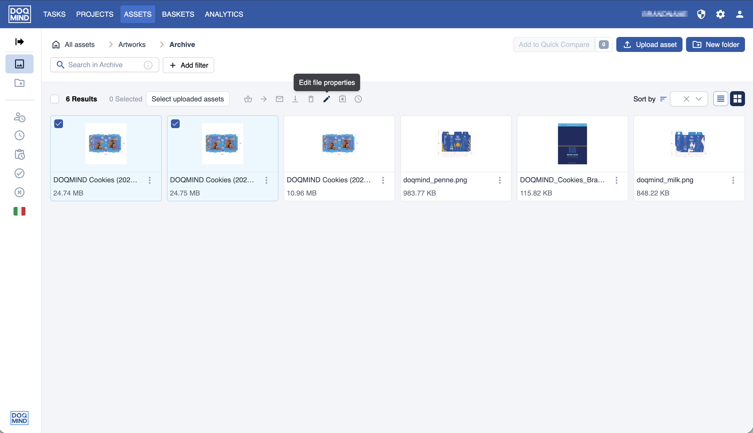Image resolution: width=753 pixels, height=433 pixels.
Task: Open the user-with-clock sidebar icon
Action: coord(19,117)
